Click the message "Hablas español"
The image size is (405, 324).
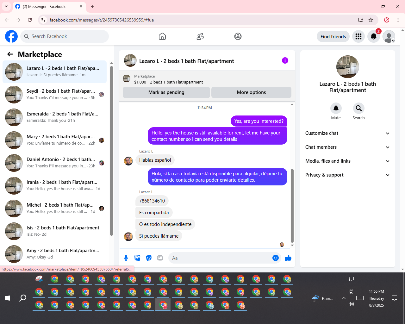click(x=155, y=160)
